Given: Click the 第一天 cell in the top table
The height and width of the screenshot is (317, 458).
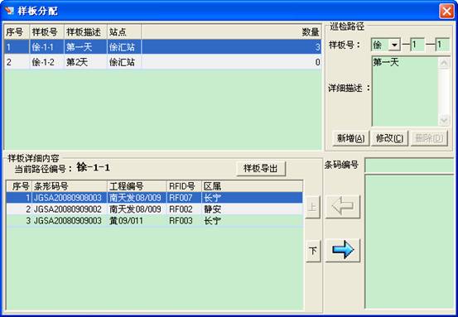Looking at the screenshot, I should coord(85,47).
